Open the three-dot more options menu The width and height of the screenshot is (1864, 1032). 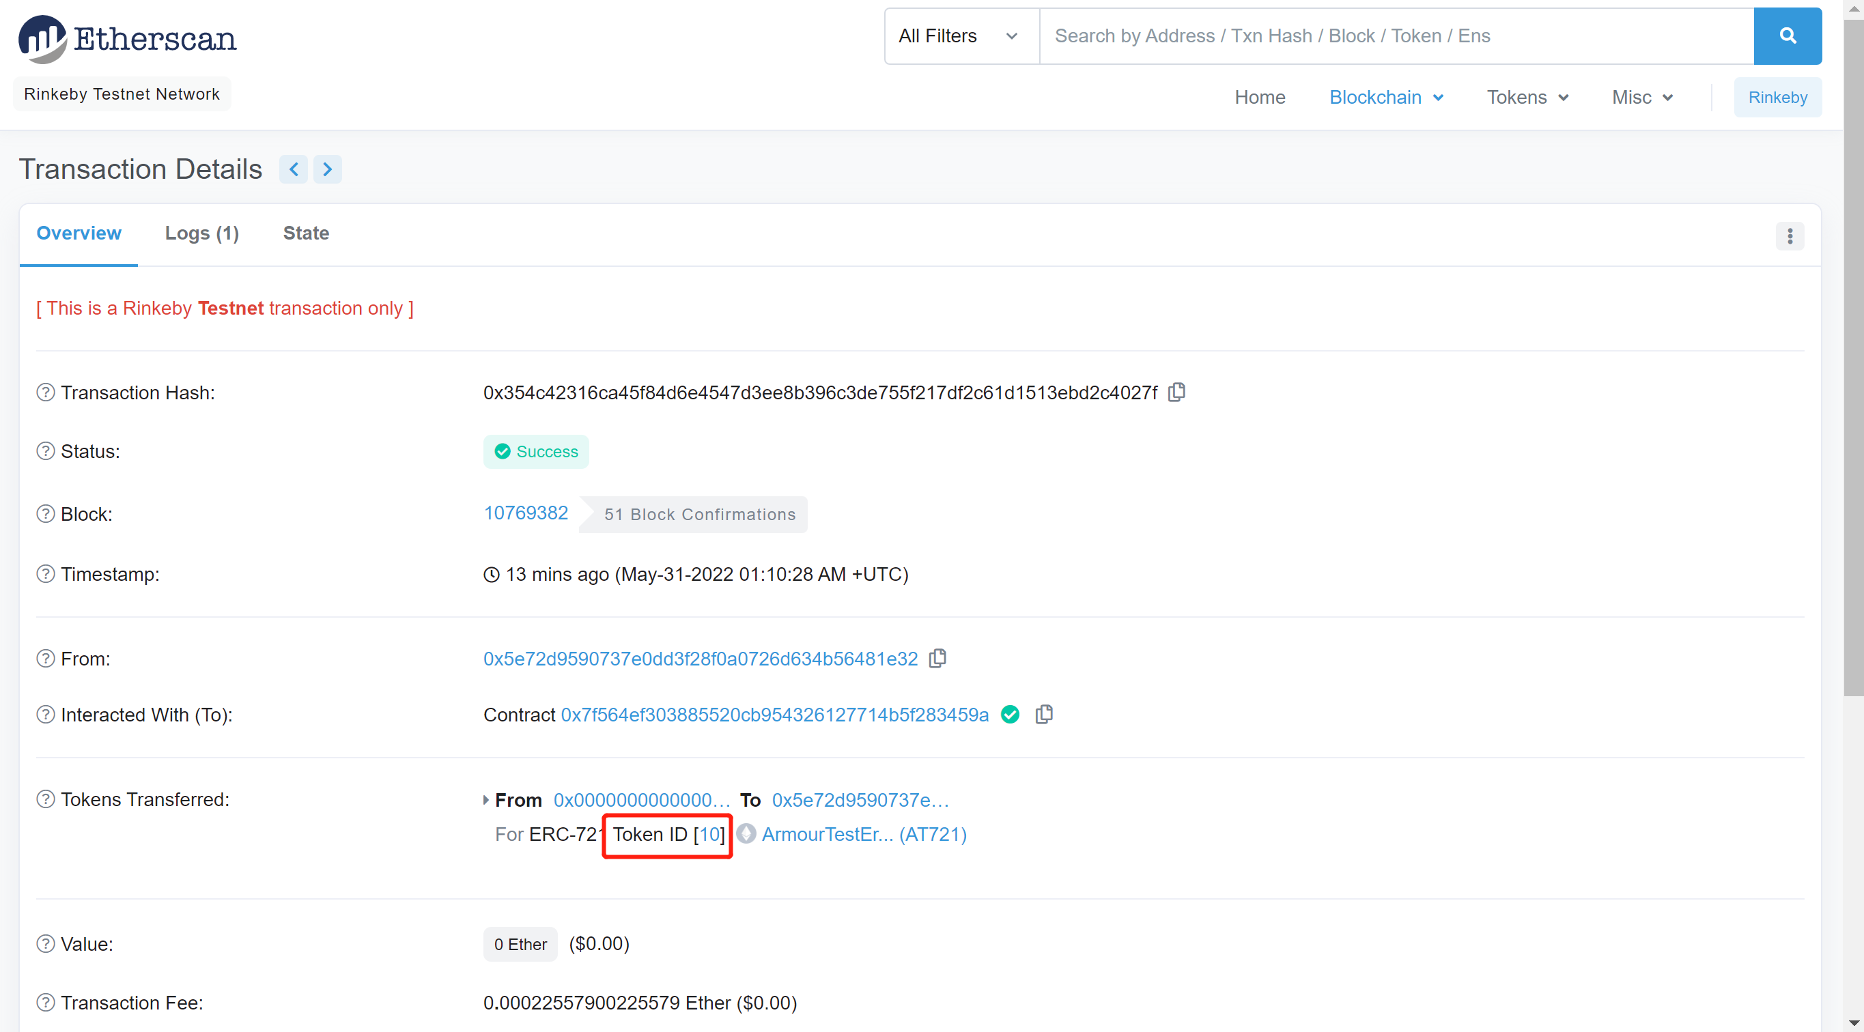coord(1789,235)
